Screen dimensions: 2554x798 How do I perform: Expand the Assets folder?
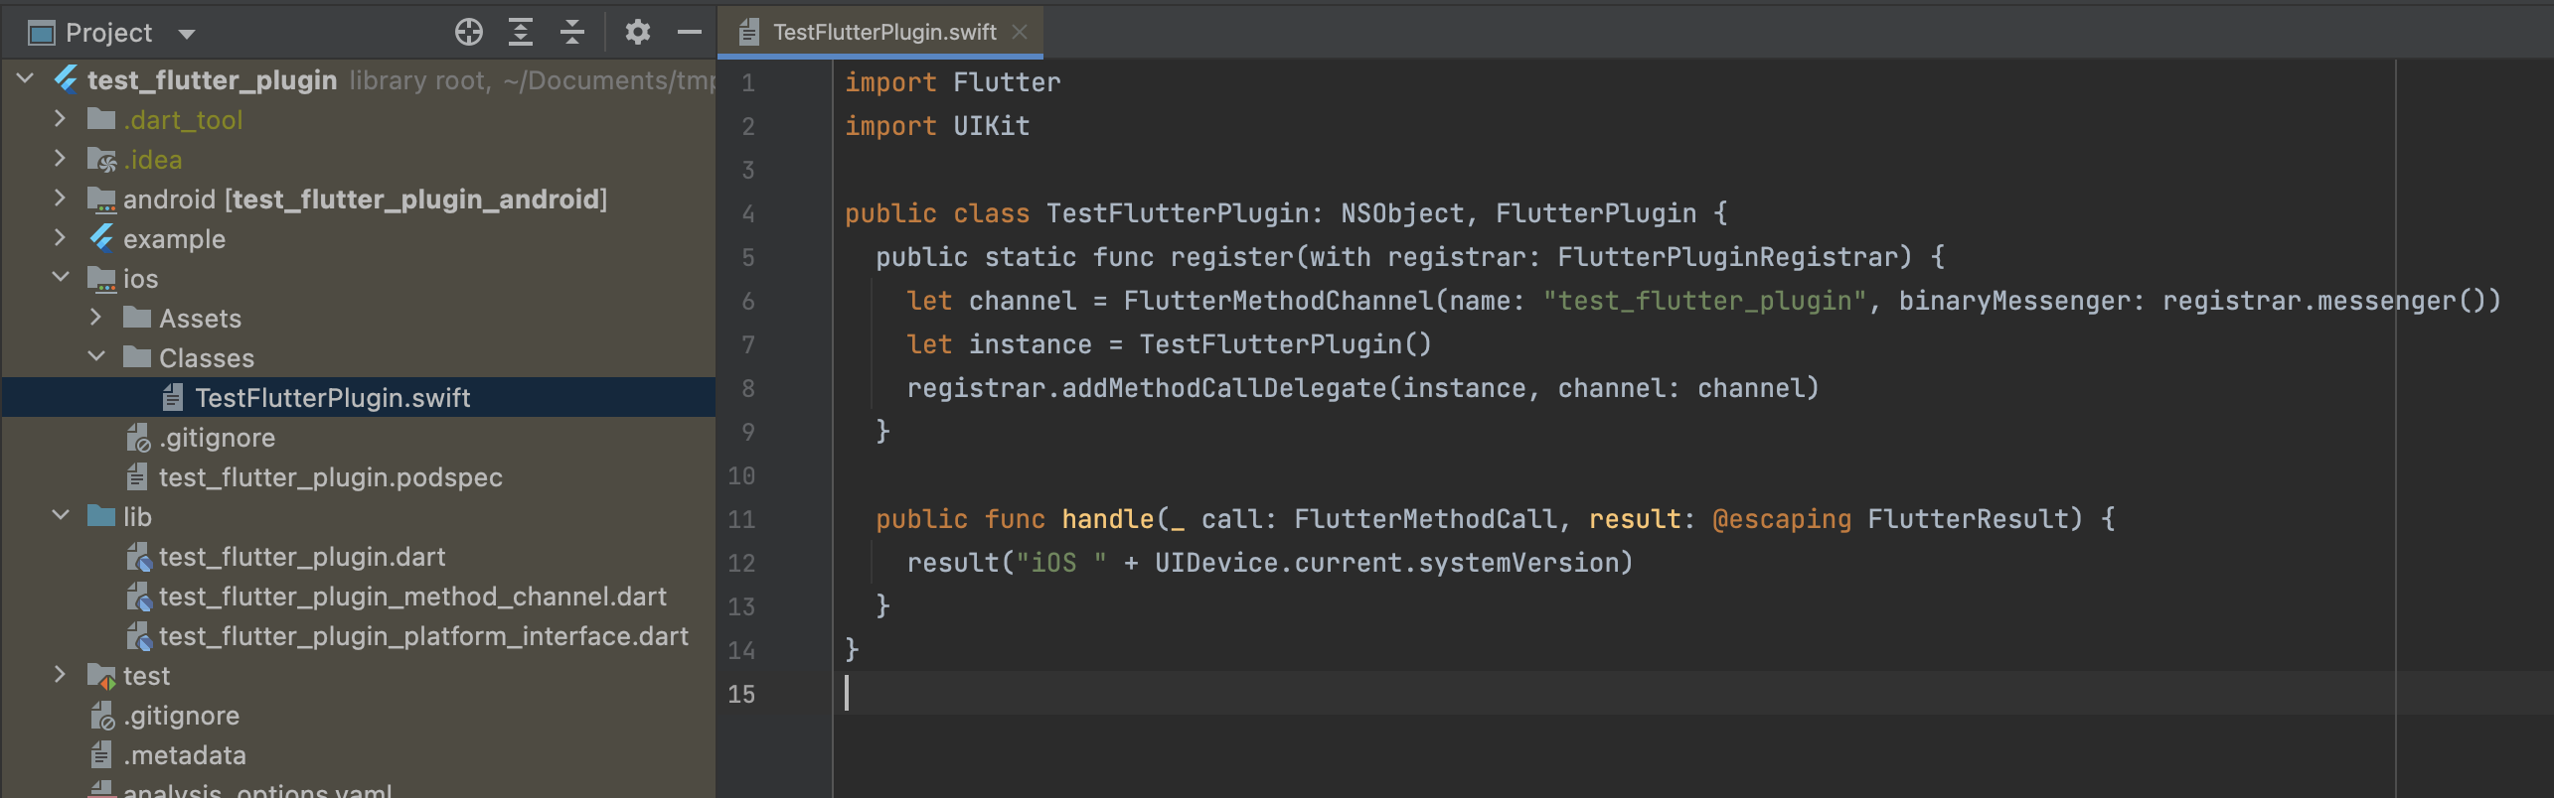tap(95, 317)
